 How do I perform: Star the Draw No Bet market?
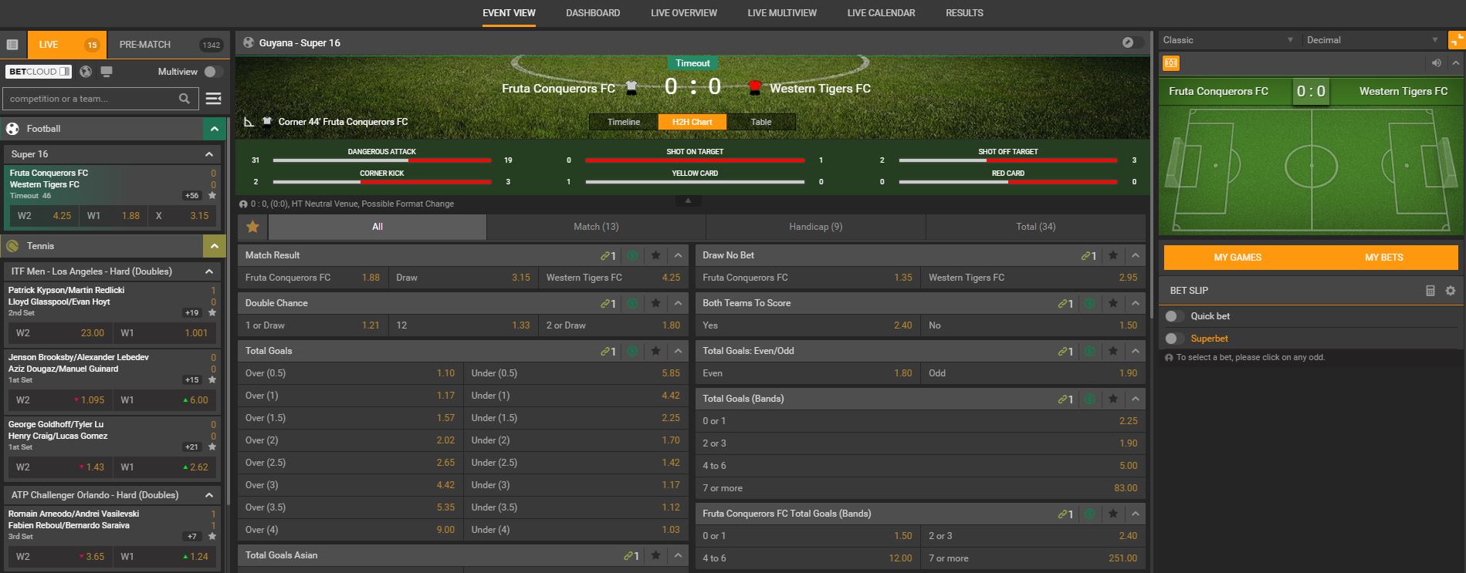point(1112,255)
